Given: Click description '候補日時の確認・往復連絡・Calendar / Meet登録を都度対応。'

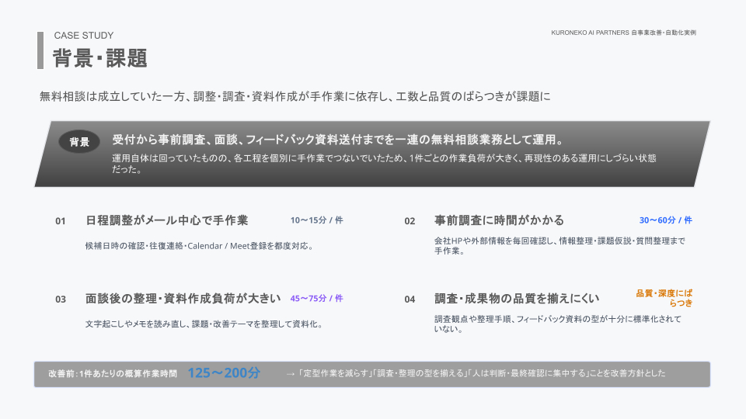Looking at the screenshot, I should point(200,246).
